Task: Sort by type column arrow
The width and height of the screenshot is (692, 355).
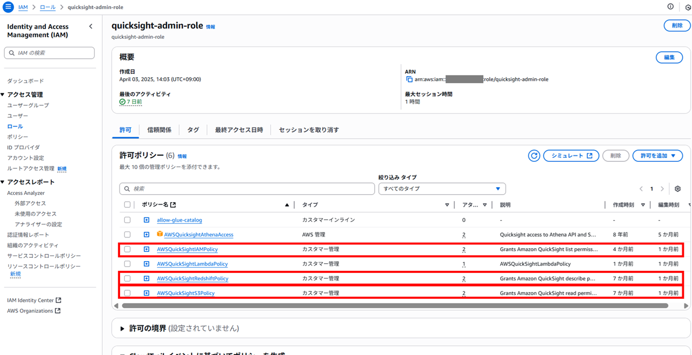Action: tap(447, 205)
